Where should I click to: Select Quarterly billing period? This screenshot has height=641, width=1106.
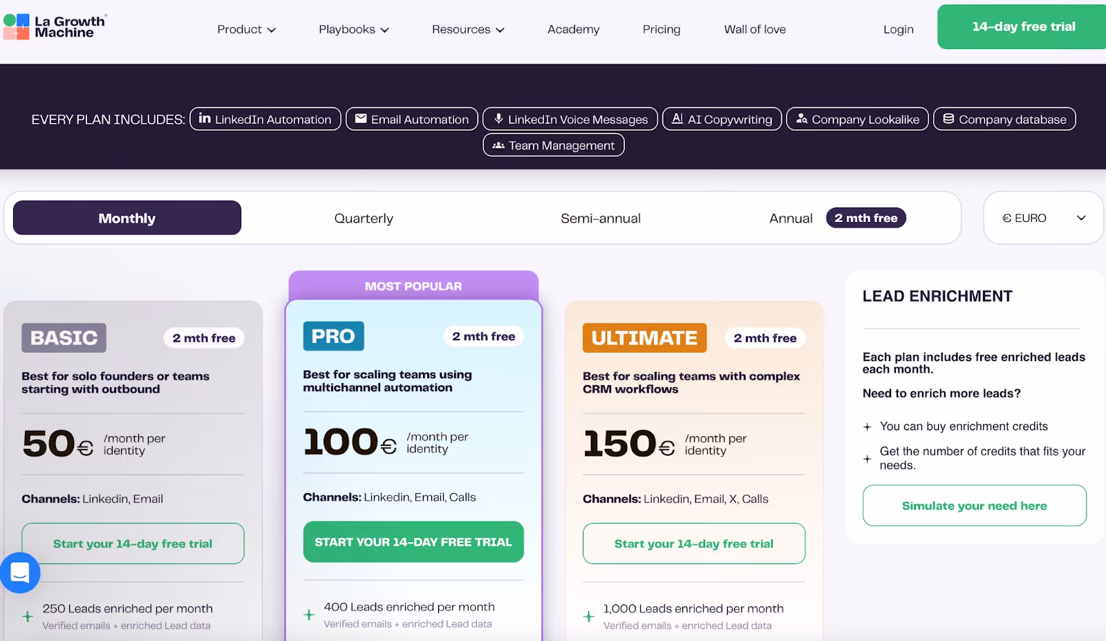(364, 218)
